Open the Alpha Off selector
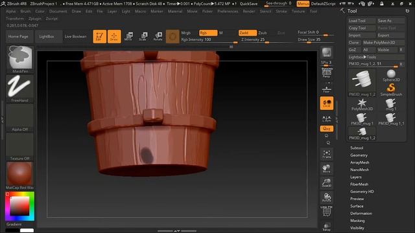 20,118
